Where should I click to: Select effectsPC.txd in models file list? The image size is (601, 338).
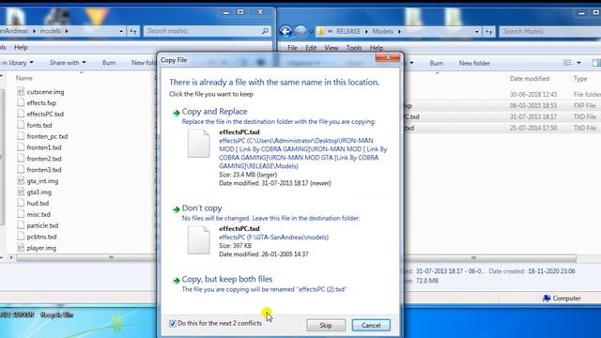[x=45, y=115]
